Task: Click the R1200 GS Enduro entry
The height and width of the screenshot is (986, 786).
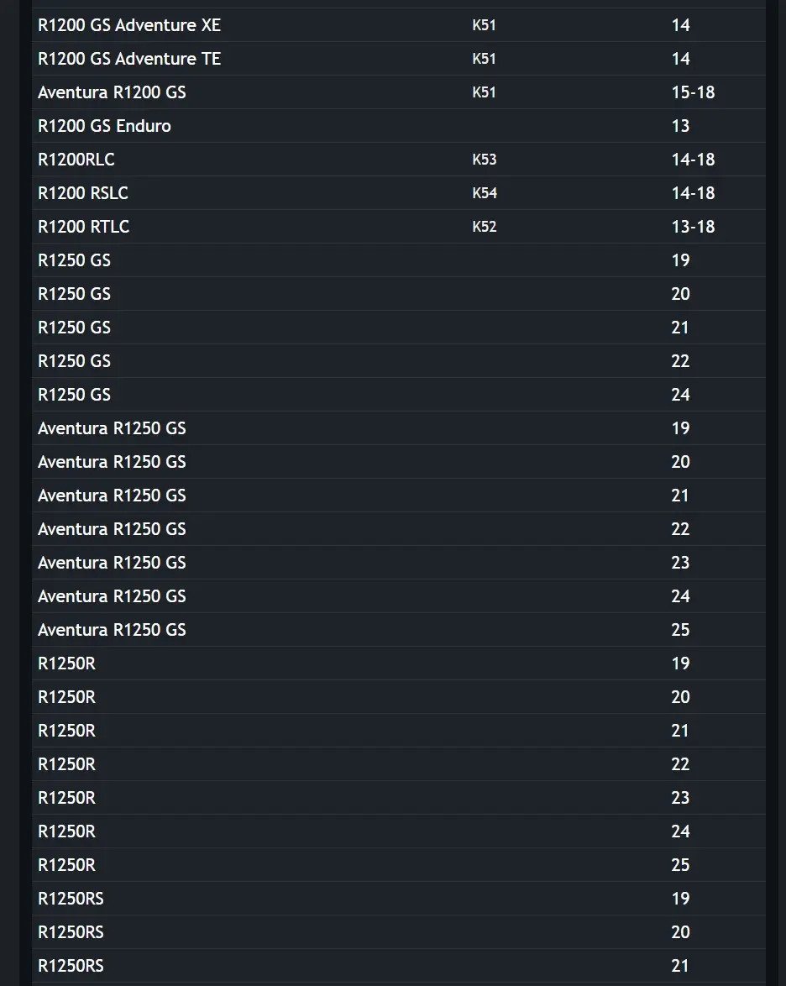Action: (104, 126)
